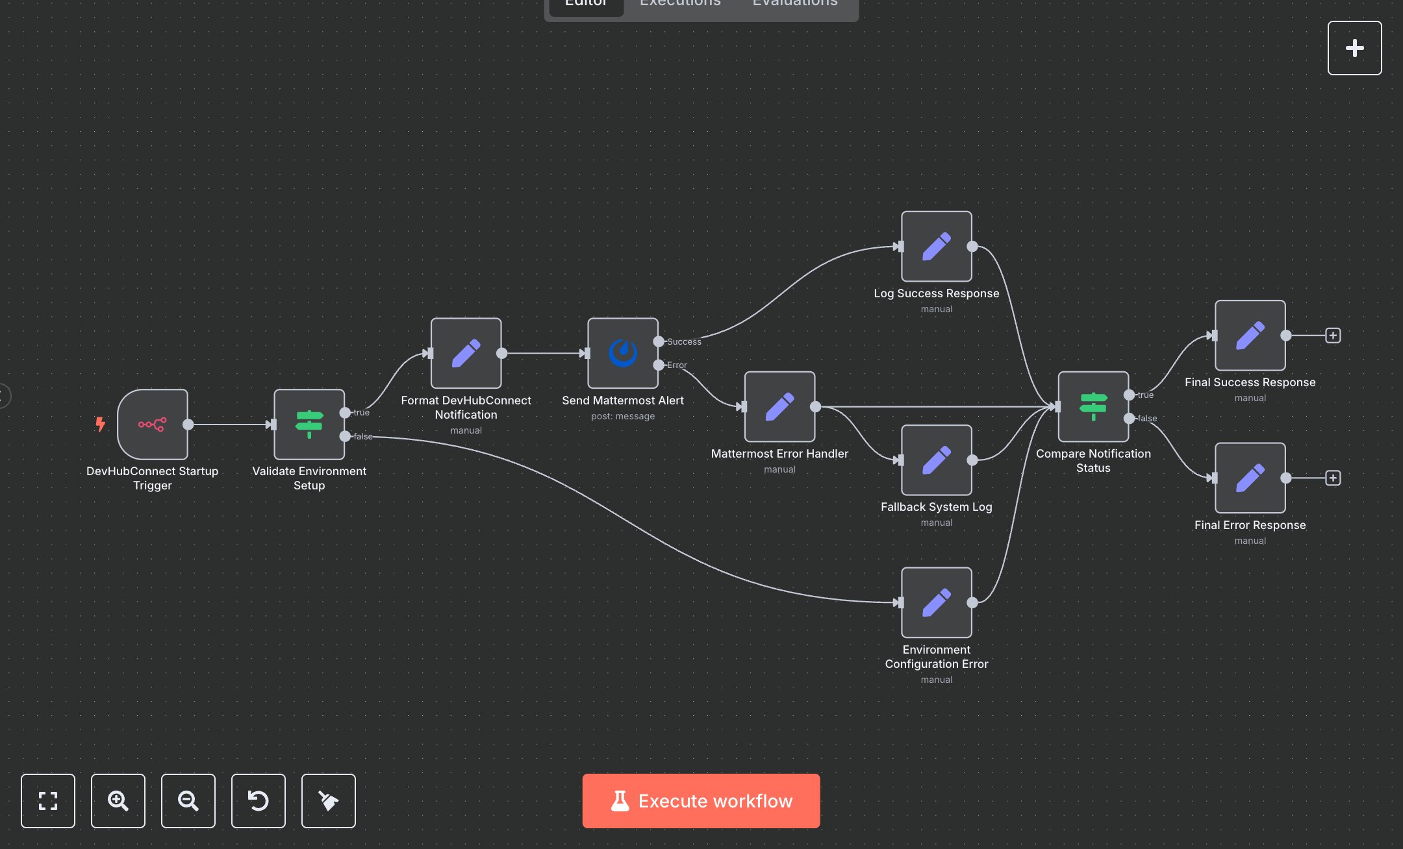The image size is (1403, 849).
Task: Open the DevHubConnect Startup Trigger node
Action: [x=151, y=425]
